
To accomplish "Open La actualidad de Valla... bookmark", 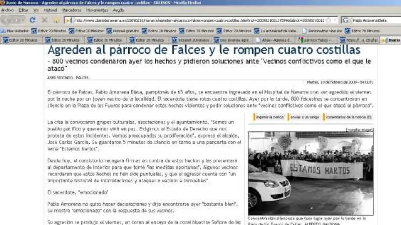I will pos(276,31).
